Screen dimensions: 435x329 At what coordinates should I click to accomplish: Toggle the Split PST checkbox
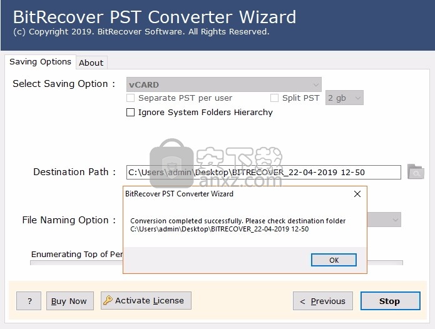click(x=274, y=98)
